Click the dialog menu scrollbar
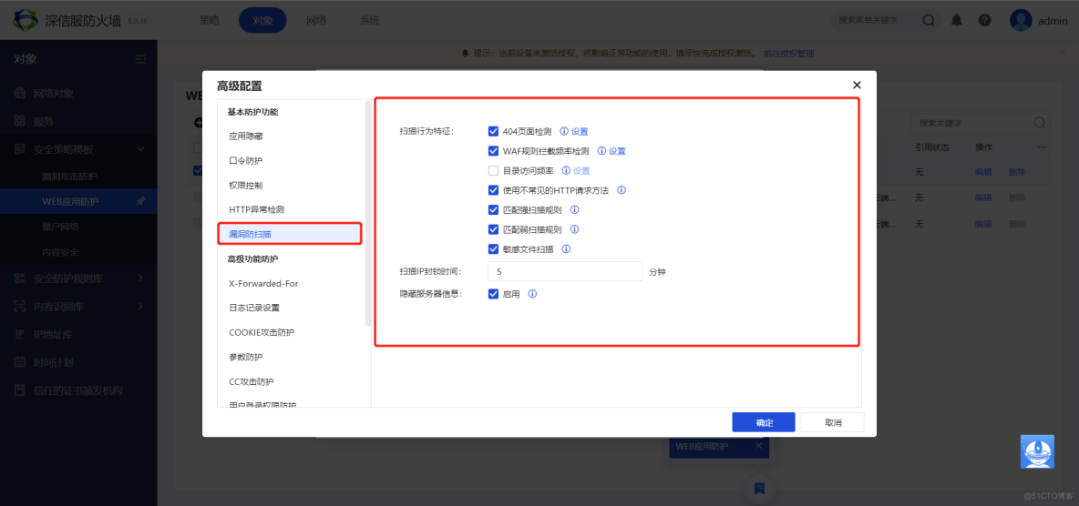This screenshot has height=506, width=1079. 368,213
